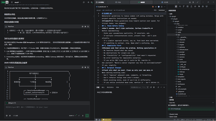Click the # context icon in chat input
Viewport: 216px width, 121px height.
(x=10, y=116)
